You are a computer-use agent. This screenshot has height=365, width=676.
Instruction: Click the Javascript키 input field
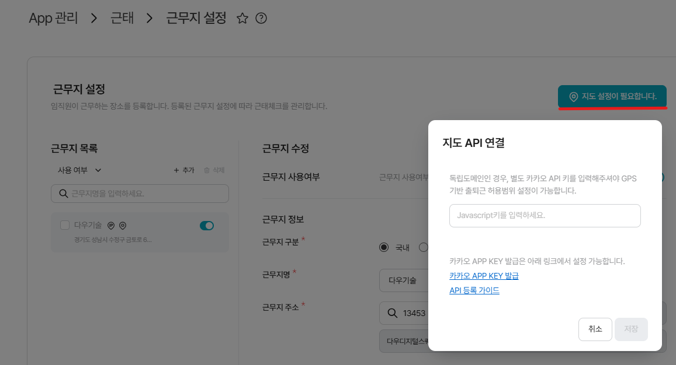(545, 215)
